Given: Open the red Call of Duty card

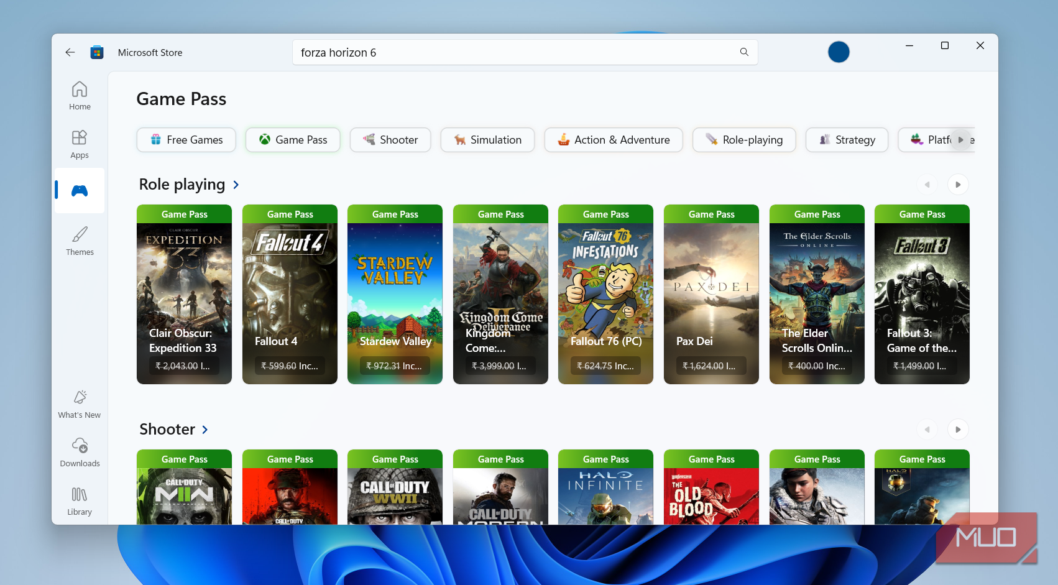Looking at the screenshot, I should [290, 487].
